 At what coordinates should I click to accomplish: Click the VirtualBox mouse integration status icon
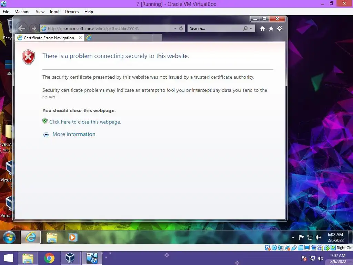click(x=327, y=248)
